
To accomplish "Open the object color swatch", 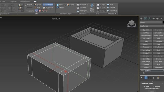I will 163,22.
